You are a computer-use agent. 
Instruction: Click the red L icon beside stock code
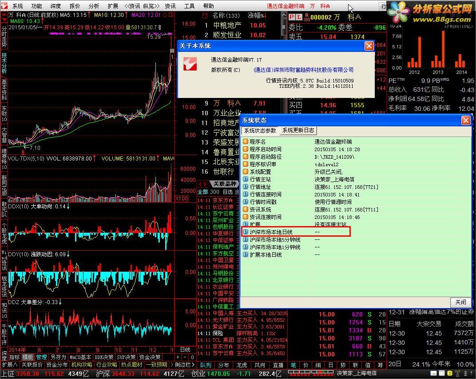pos(298,18)
